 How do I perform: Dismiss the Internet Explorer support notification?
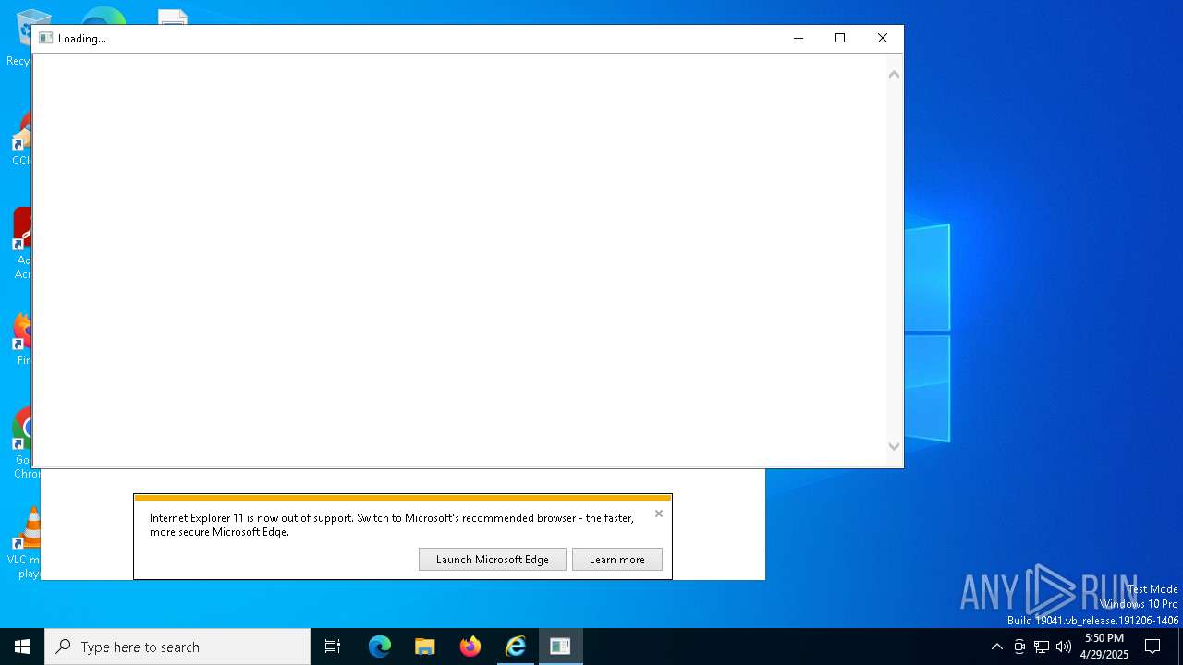pos(659,514)
